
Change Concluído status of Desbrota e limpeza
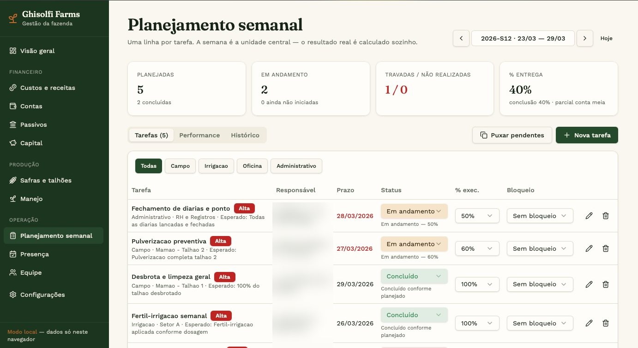[x=414, y=276]
